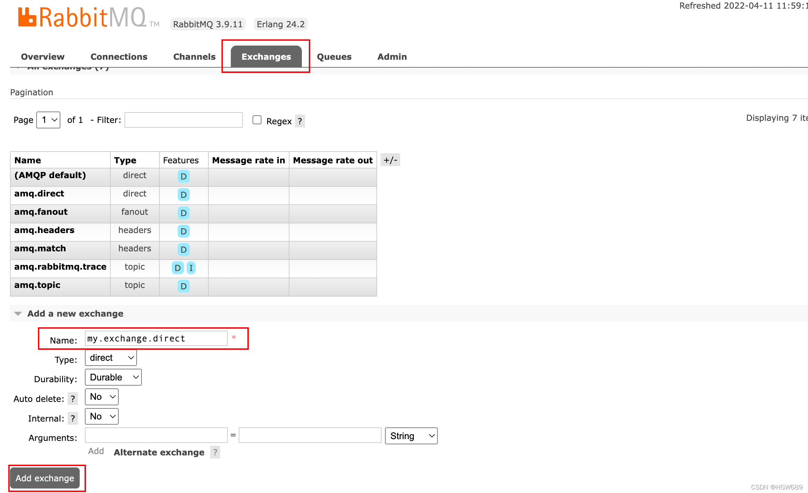808x493 pixels.
Task: Open the Page number dropdown
Action: pos(48,120)
